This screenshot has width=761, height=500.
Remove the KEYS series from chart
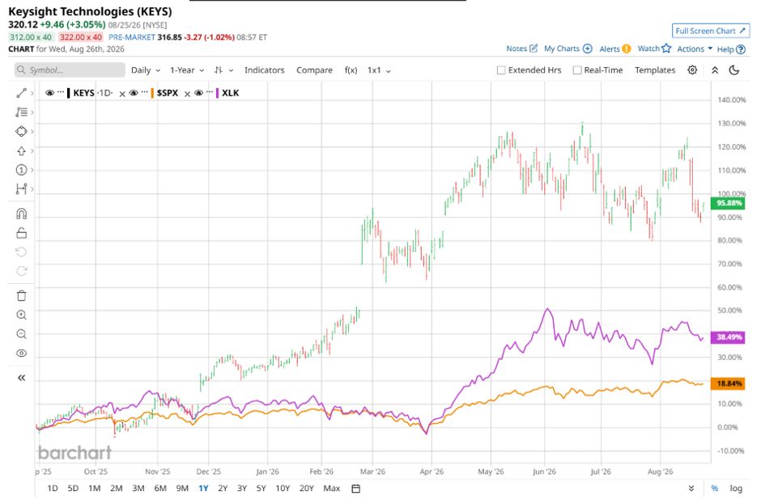121,94
